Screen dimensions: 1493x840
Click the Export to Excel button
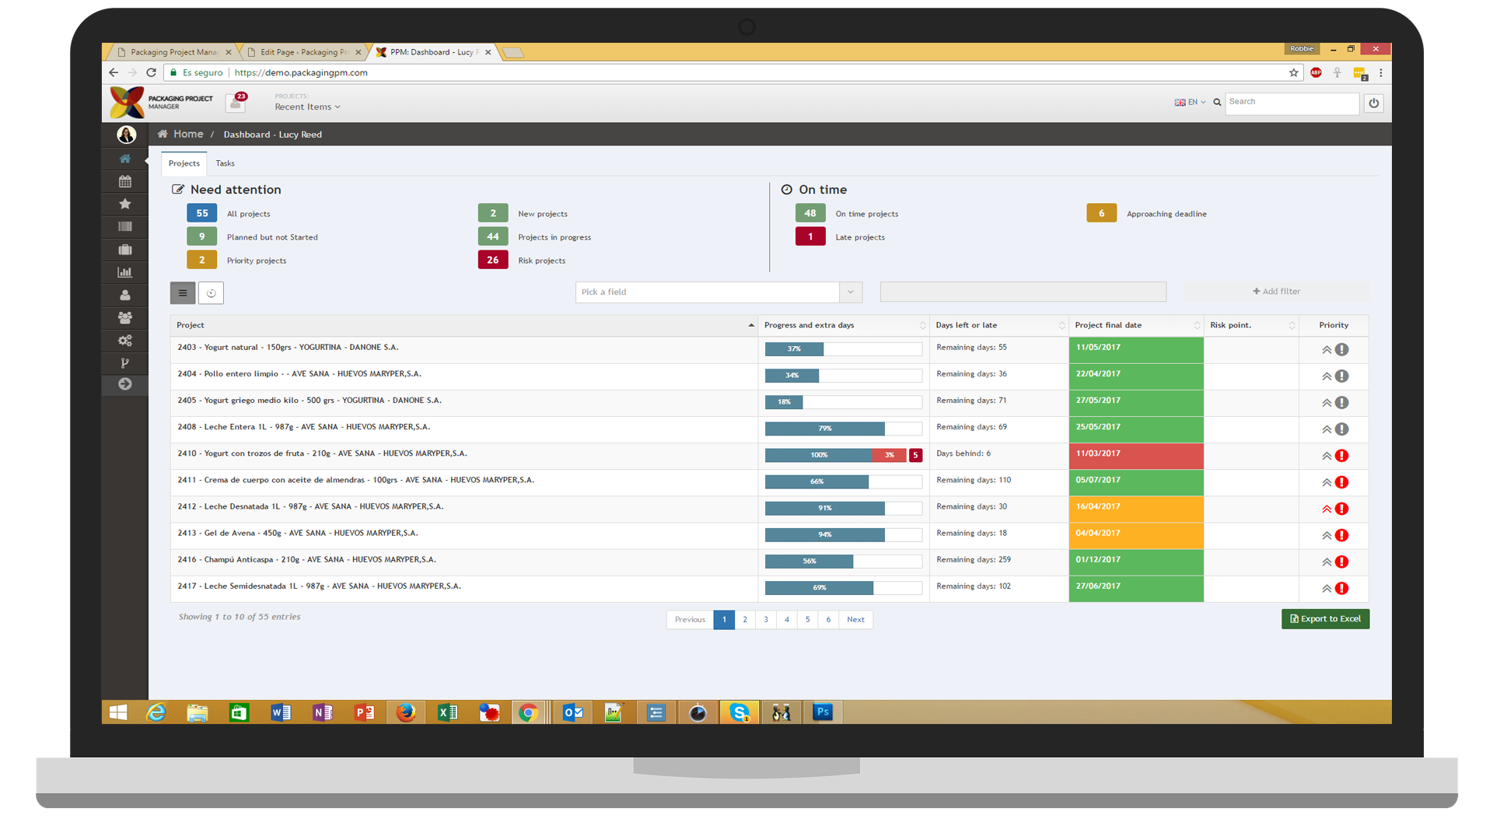pyautogui.click(x=1325, y=618)
